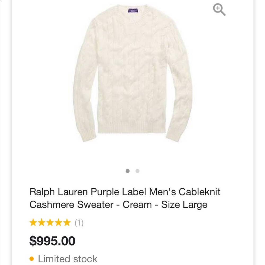Screen dimensions: 265x265
Task: Select the fifth star in the rating
Action: (66, 223)
